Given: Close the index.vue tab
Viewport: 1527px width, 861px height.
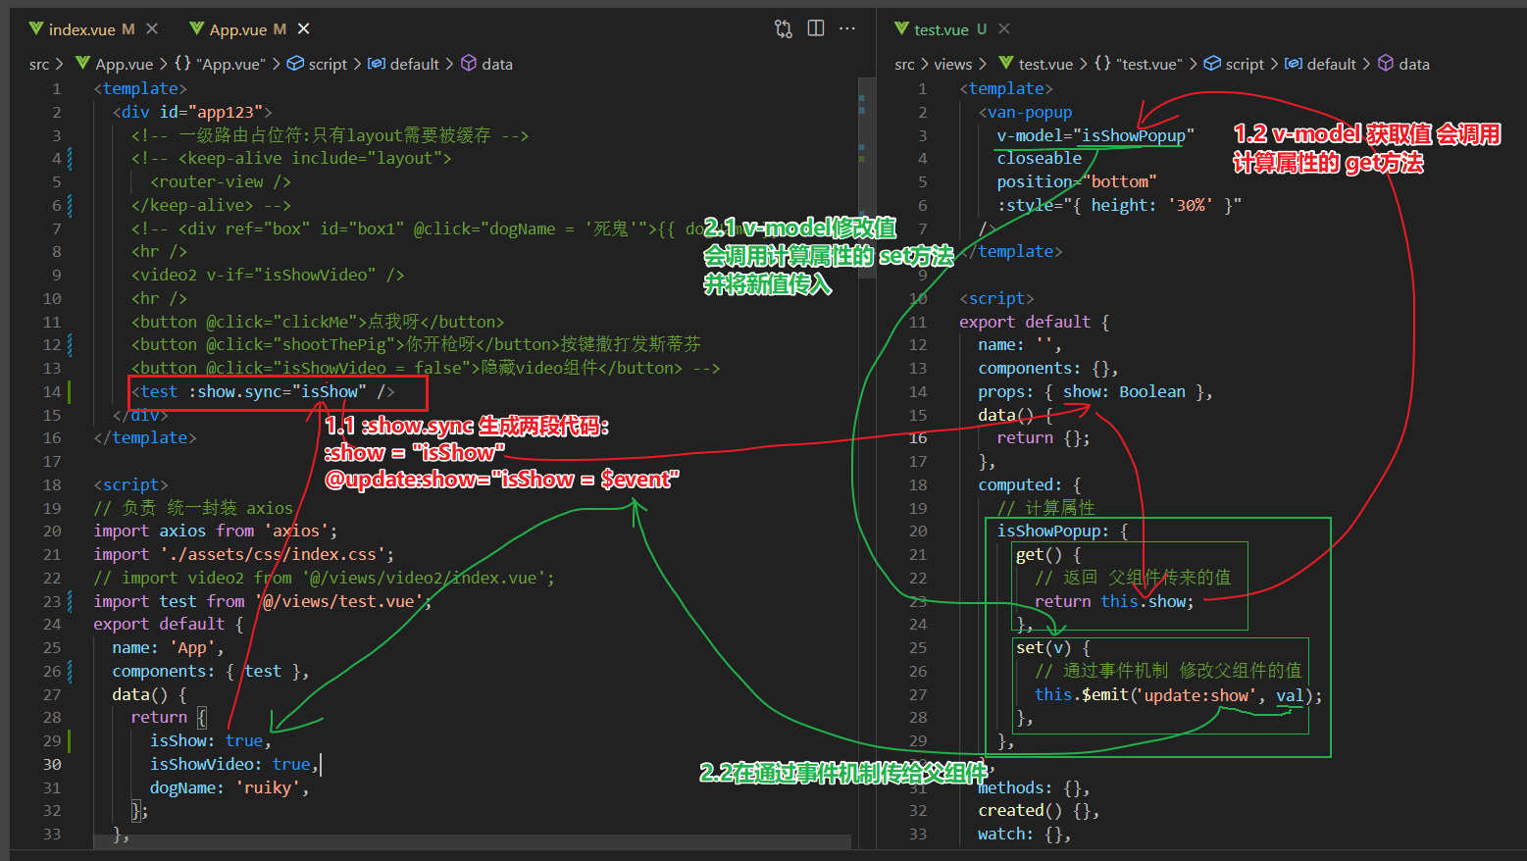Looking at the screenshot, I should (x=152, y=29).
